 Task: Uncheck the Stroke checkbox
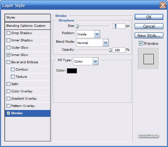[8, 113]
